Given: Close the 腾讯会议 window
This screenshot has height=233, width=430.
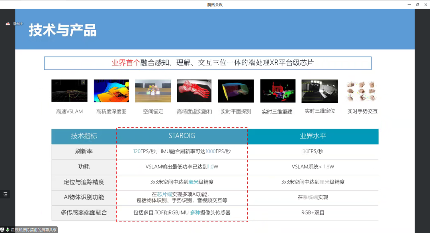Looking at the screenshot, I should click(x=426, y=4).
